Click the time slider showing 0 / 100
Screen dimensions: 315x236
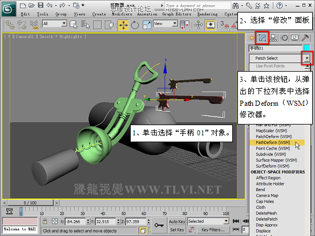pos(31,203)
